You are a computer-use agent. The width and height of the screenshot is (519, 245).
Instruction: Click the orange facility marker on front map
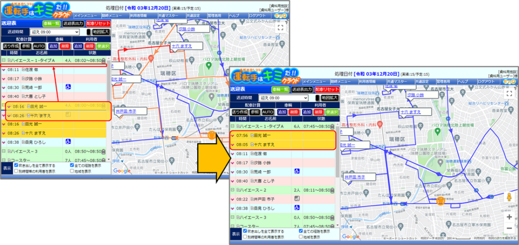440,201
